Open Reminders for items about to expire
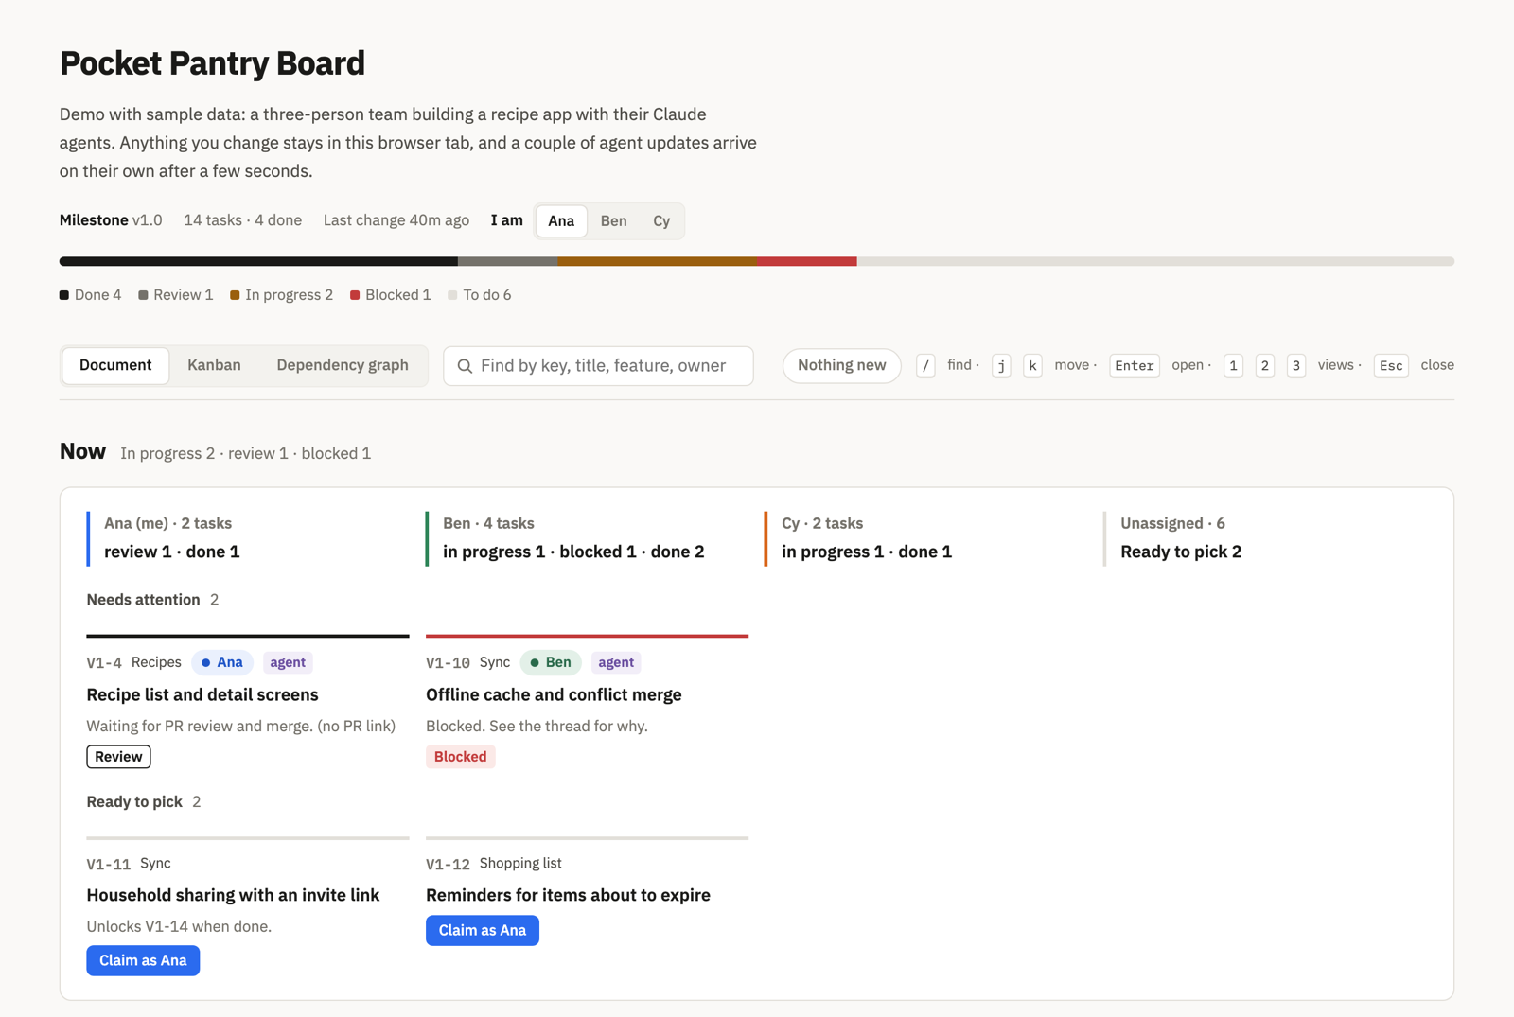This screenshot has width=1514, height=1017. pos(568,895)
